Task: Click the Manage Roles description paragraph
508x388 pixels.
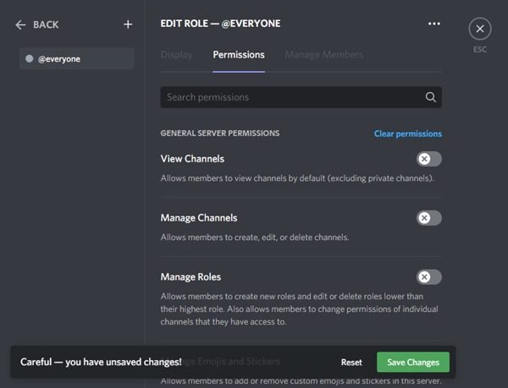Action: point(300,309)
